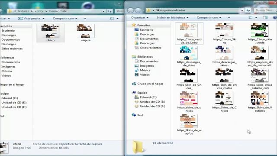Select https_skins_de_chicas file
Screen dimensions: 277x156
click(x=189, y=102)
